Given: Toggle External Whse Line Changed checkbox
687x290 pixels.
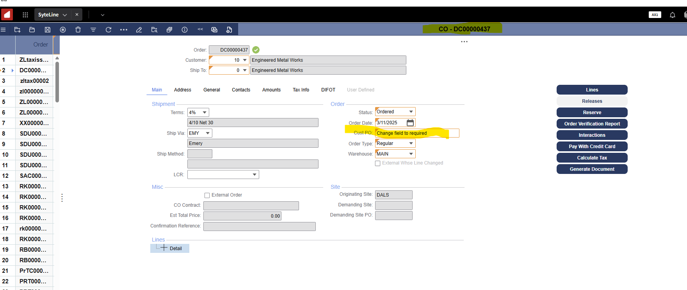Looking at the screenshot, I should tap(378, 163).
